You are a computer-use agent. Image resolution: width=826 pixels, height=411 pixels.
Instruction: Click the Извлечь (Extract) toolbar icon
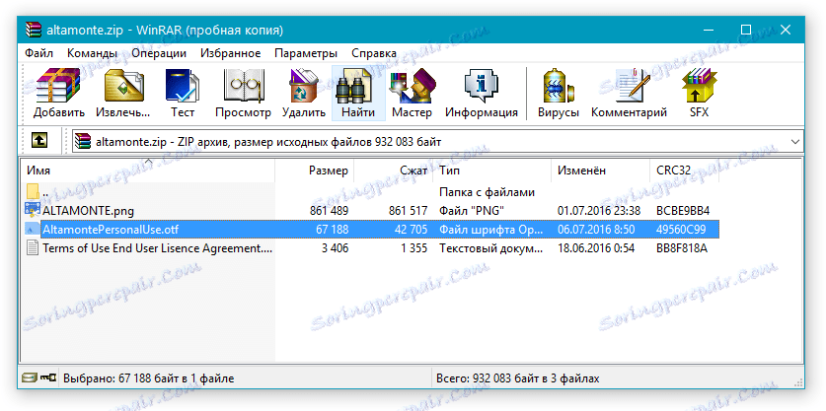click(x=123, y=94)
